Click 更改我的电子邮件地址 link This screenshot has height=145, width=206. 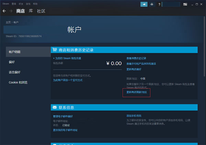(65, 130)
